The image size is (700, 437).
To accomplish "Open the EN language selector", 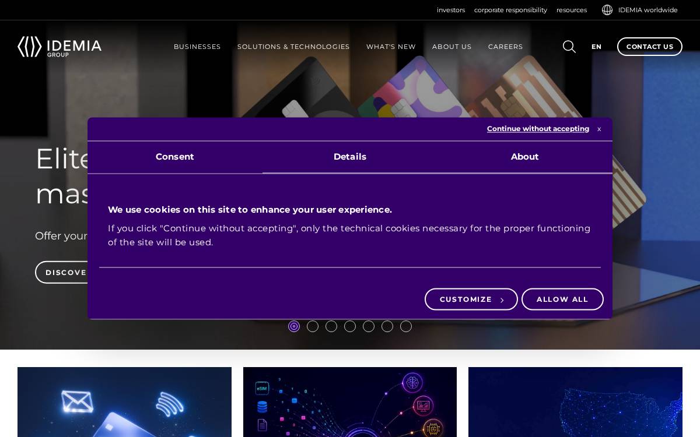I will pyautogui.click(x=596, y=47).
